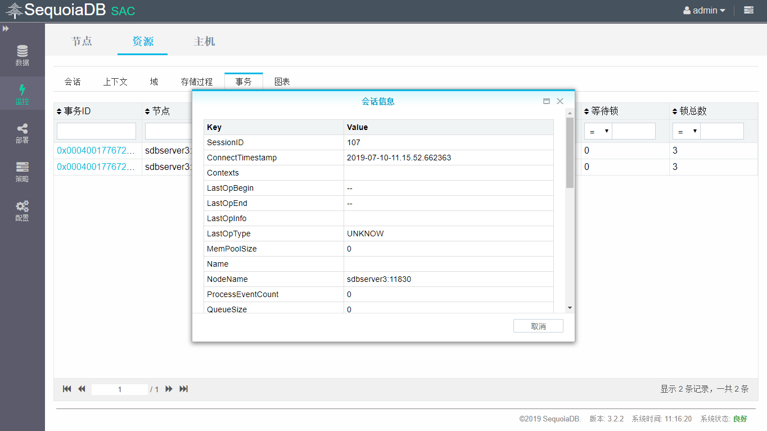Open the 配置 (Config) gears icon
This screenshot has width=767, height=431.
(22, 210)
